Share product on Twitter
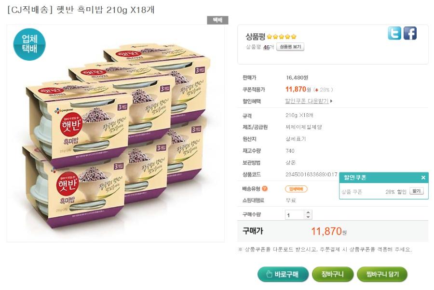The height and width of the screenshot is (290, 434). pyautogui.click(x=394, y=33)
